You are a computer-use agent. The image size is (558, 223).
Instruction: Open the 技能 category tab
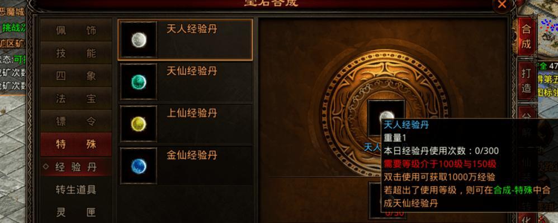[x=76, y=54]
